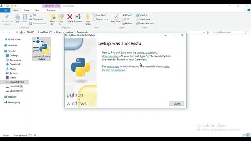This screenshot has height=141, width=251.
Task: Open the what's new link
Action: 113,67
